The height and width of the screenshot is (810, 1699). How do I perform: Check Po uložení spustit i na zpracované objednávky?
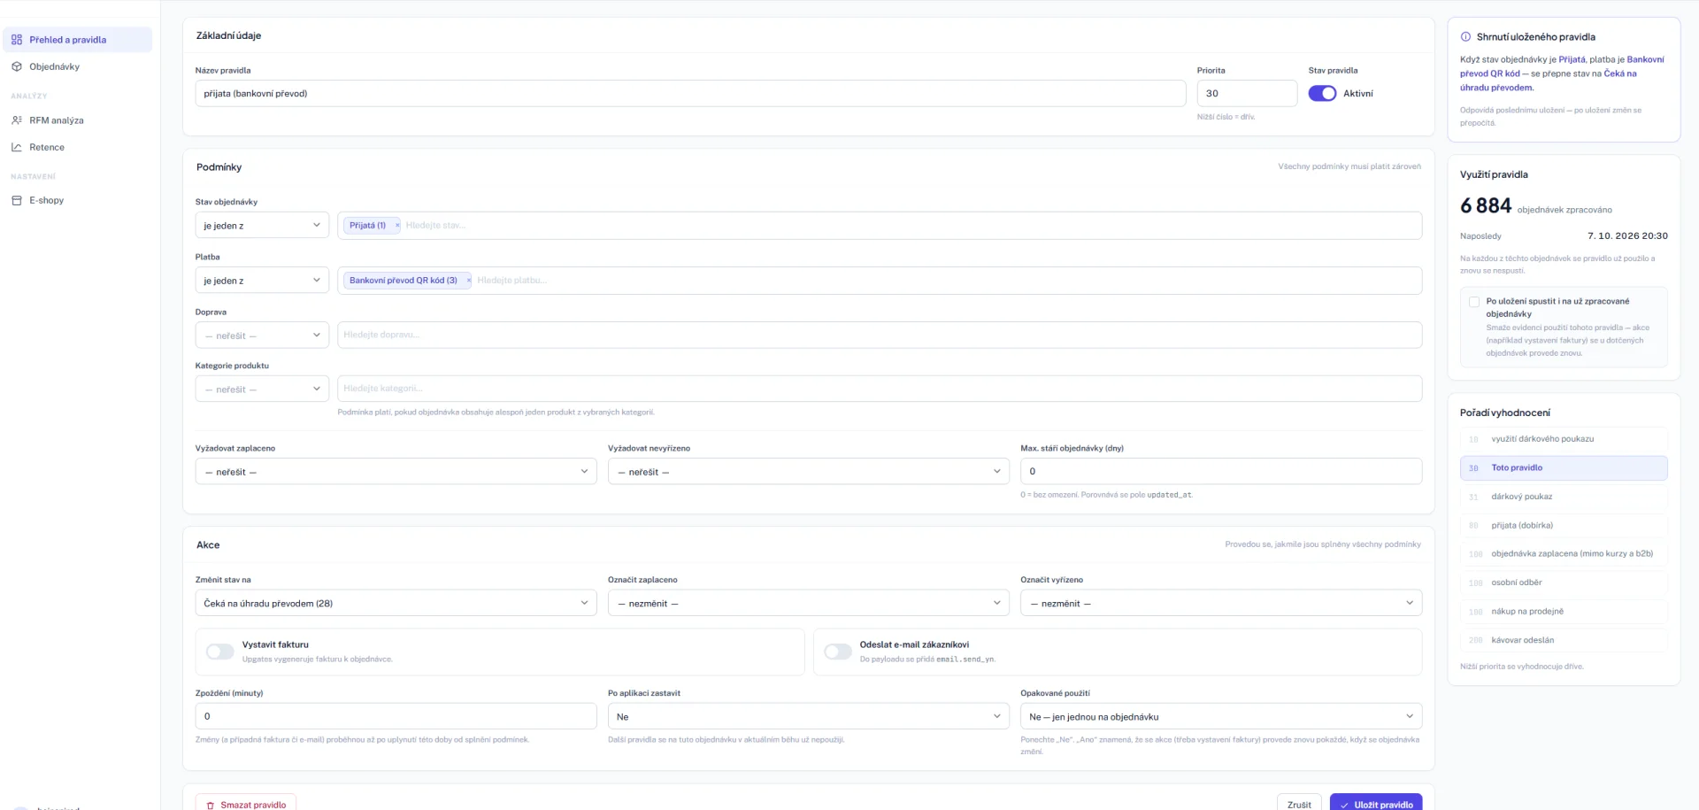[x=1474, y=302]
